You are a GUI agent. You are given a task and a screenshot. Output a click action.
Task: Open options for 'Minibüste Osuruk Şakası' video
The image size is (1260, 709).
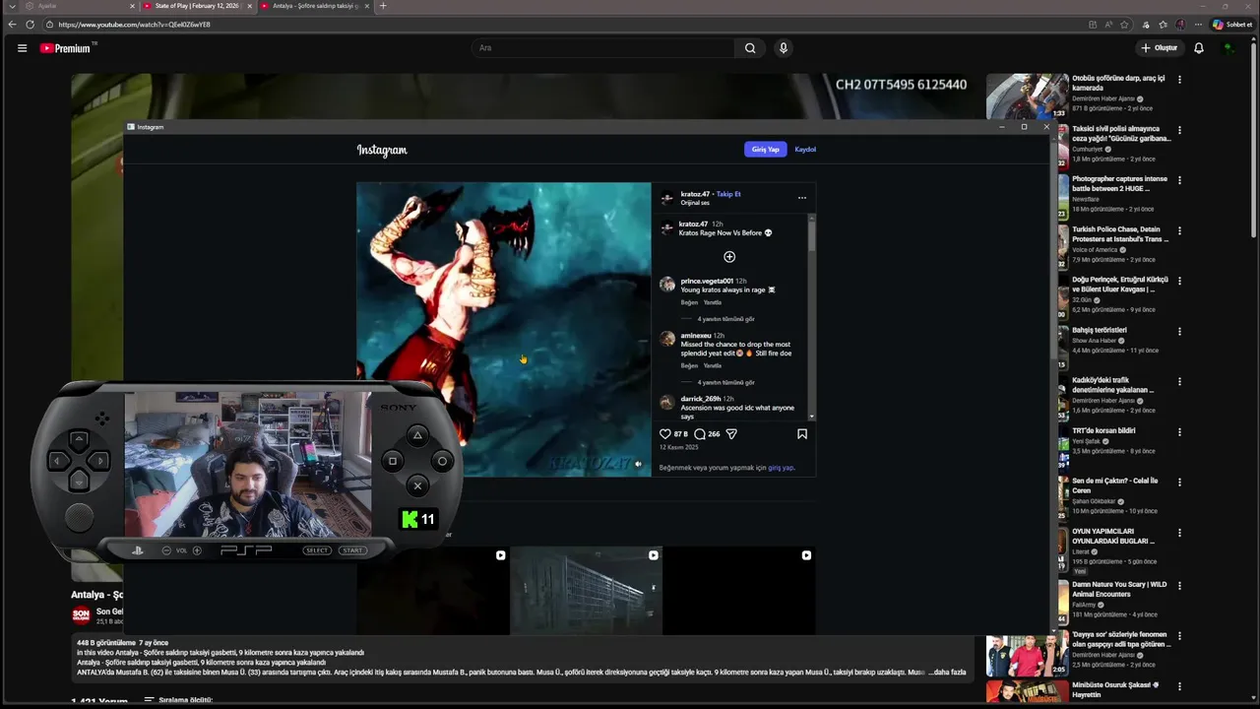pos(1179,685)
